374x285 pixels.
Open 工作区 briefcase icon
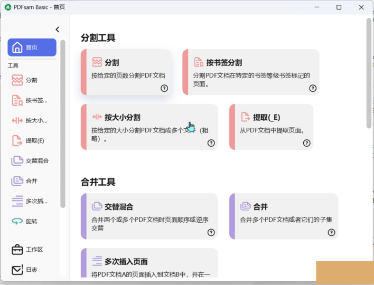[x=17, y=250]
